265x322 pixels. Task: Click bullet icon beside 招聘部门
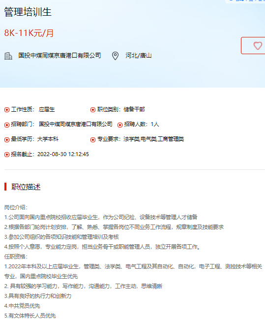coord(7,125)
